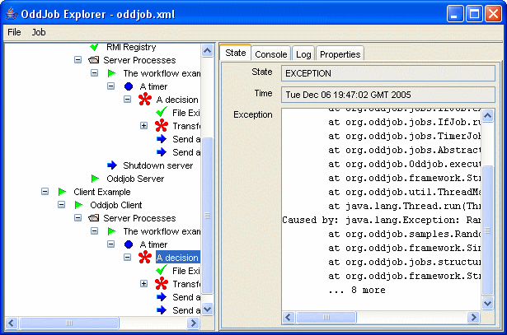Open the Job menu
Viewport: 507px width, 335px height.
point(39,32)
